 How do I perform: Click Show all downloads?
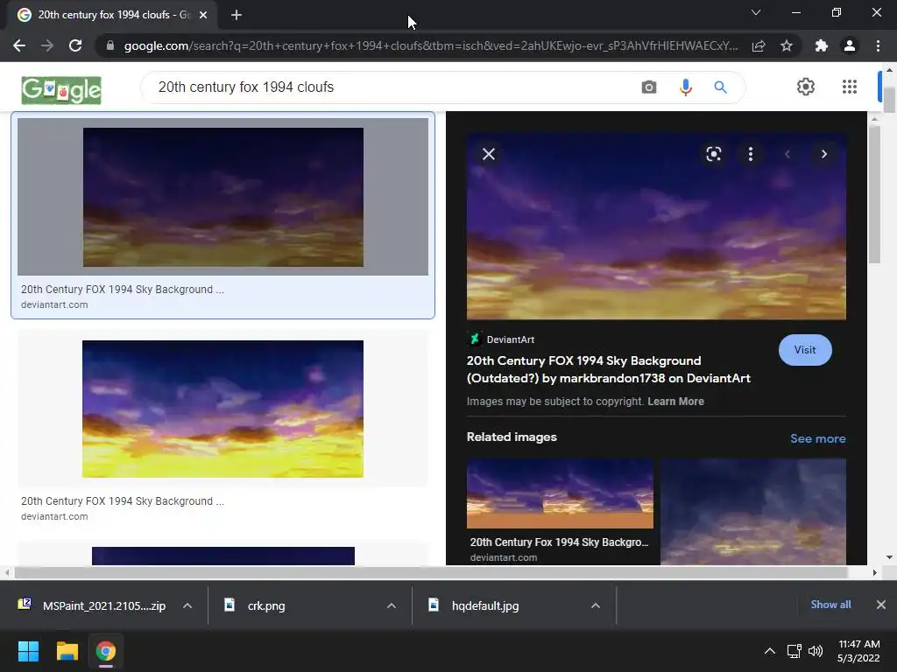point(830,605)
